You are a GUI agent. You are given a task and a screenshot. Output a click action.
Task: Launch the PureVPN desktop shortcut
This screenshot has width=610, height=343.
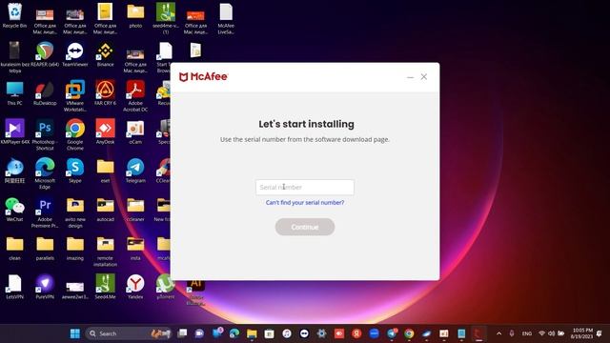click(x=45, y=287)
